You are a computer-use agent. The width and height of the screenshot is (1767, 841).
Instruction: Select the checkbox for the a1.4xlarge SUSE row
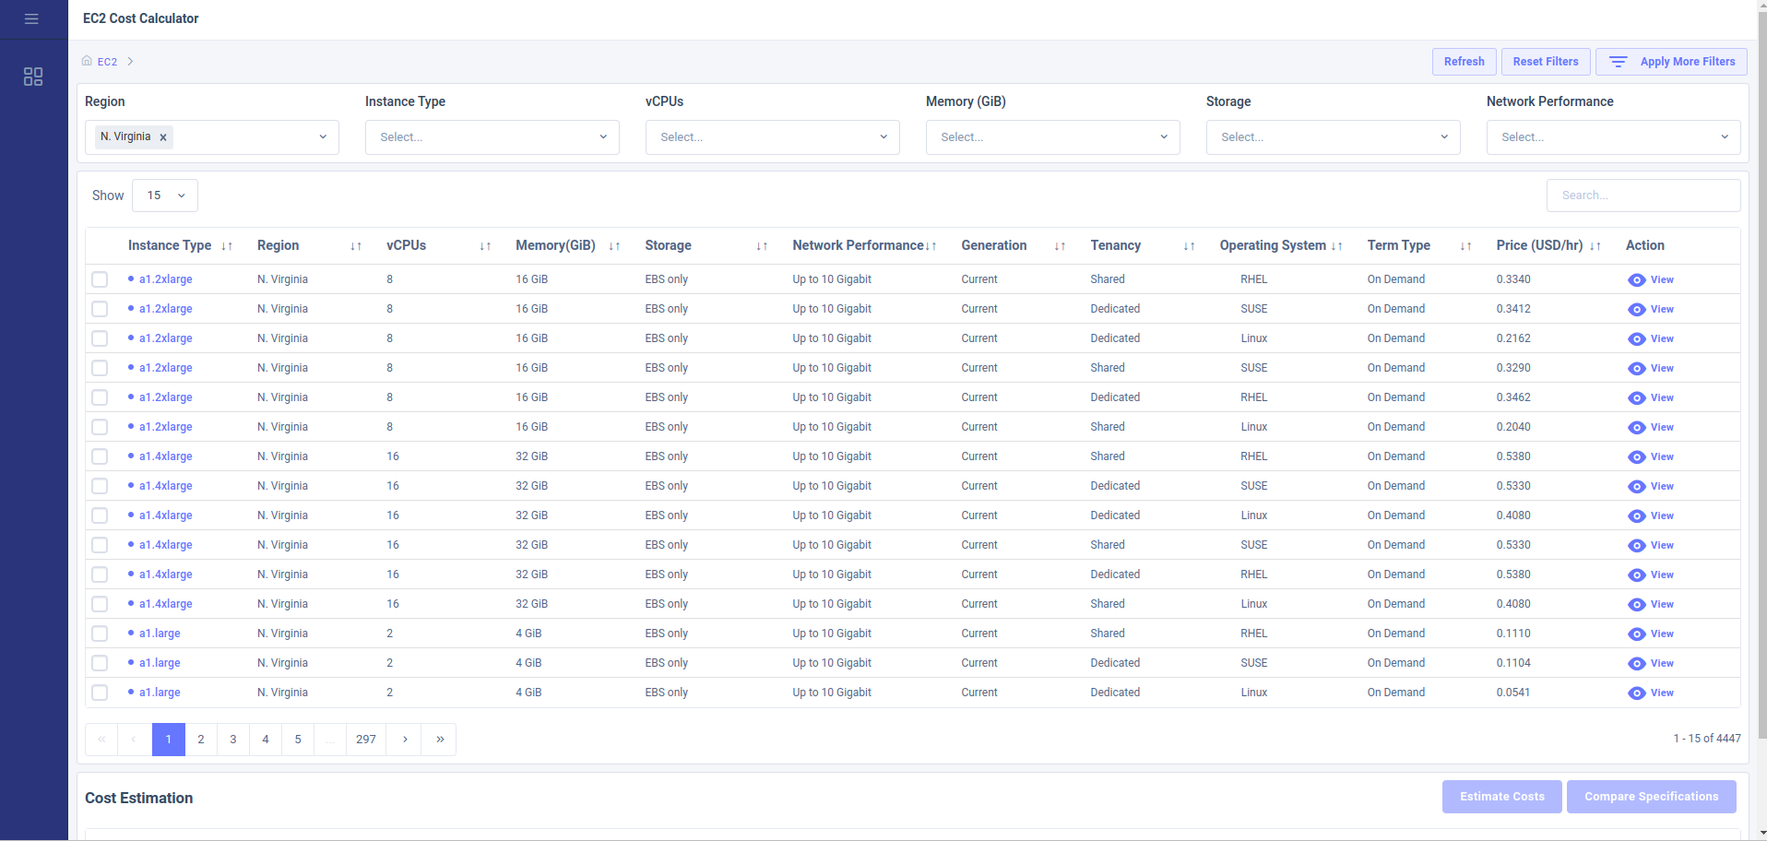click(100, 486)
